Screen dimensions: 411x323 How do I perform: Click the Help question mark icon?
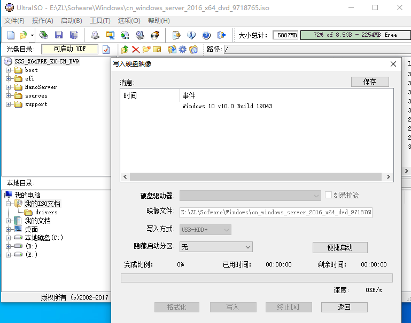[206, 35]
